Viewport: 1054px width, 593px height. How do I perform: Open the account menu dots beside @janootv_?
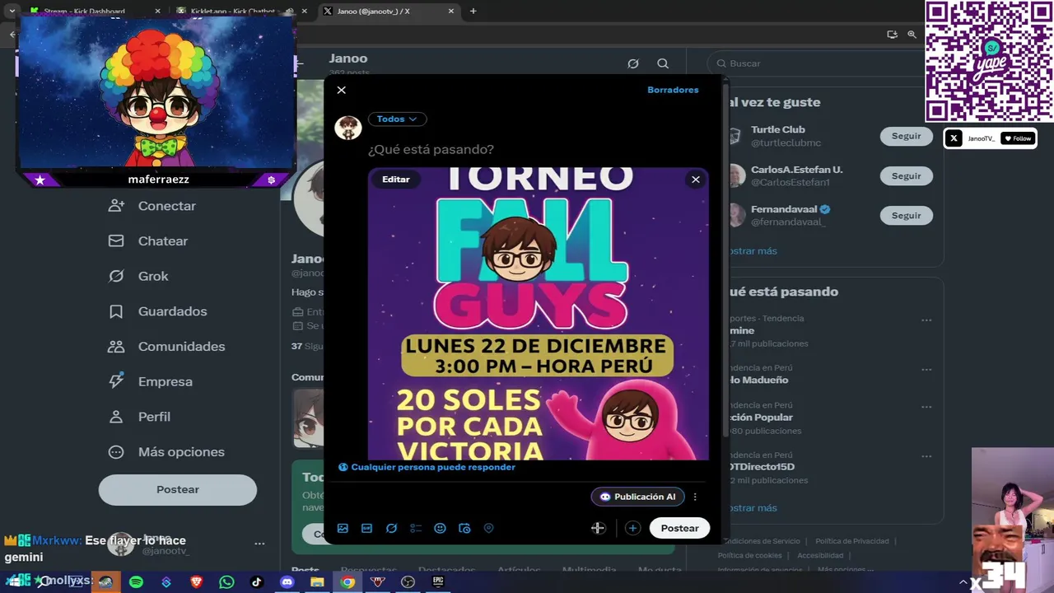(x=259, y=544)
